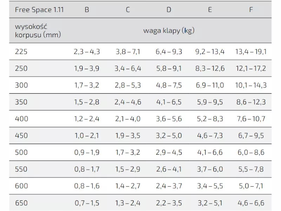Viewport: 281px width, 211px height.
Task: Click the cell with value 13,4 – 19,1
Action: coord(251,52)
